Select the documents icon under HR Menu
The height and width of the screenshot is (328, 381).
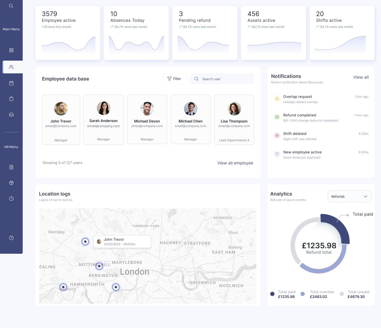pos(11,167)
